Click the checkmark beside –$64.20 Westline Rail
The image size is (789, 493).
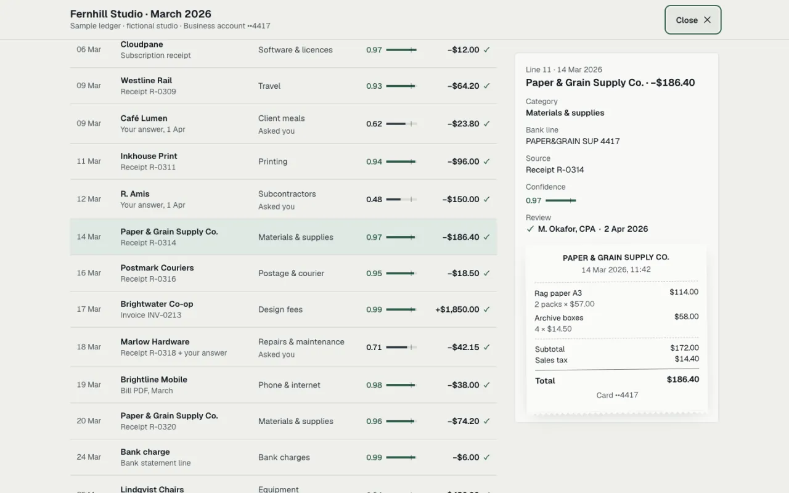click(487, 86)
